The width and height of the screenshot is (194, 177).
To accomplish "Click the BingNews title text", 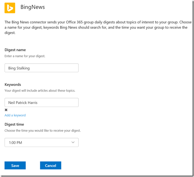I will click(x=33, y=7).
